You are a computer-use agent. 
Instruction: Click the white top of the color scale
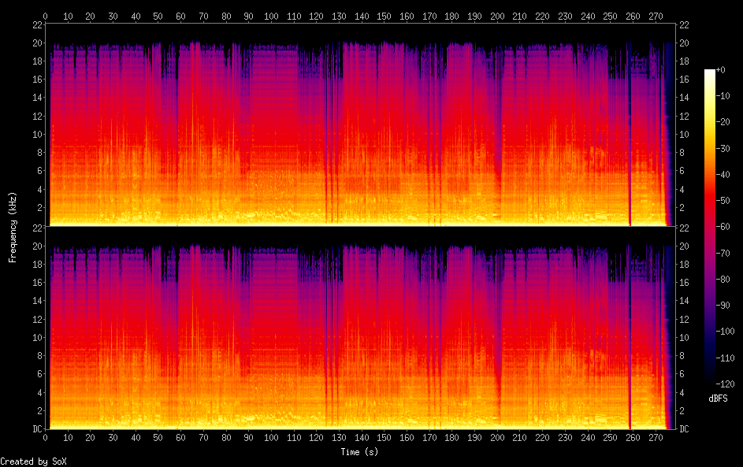tap(710, 72)
